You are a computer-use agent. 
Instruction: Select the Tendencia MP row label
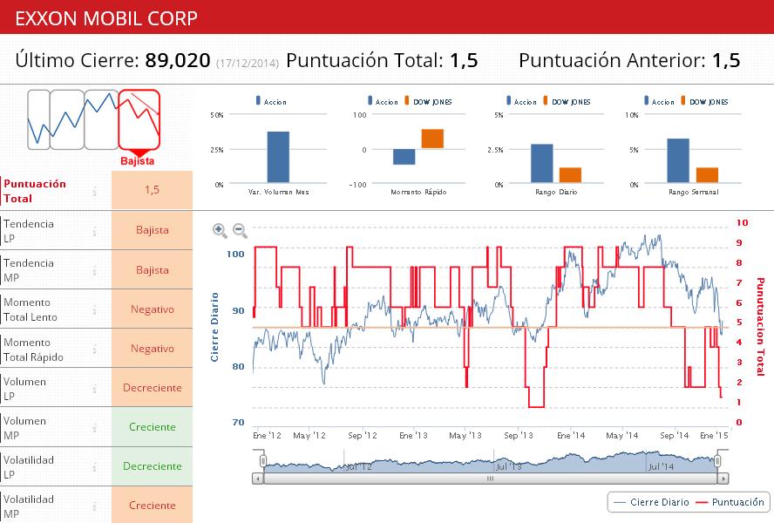coord(29,270)
